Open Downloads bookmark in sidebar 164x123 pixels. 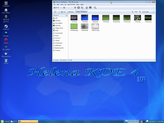point(60,43)
